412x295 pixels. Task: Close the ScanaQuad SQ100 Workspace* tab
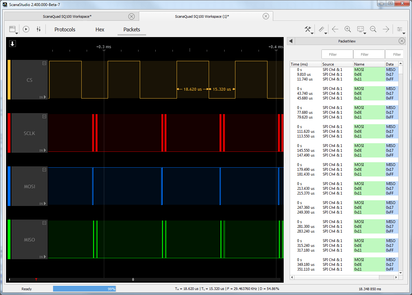point(132,16)
